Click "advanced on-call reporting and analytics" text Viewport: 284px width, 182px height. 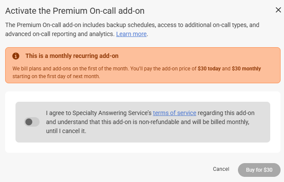click(60, 34)
